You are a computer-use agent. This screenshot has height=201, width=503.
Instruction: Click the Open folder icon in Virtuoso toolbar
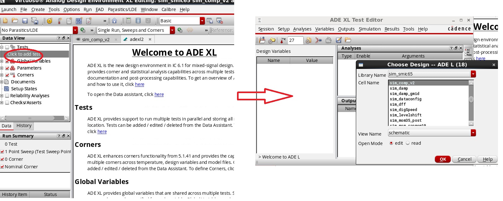[15, 21]
